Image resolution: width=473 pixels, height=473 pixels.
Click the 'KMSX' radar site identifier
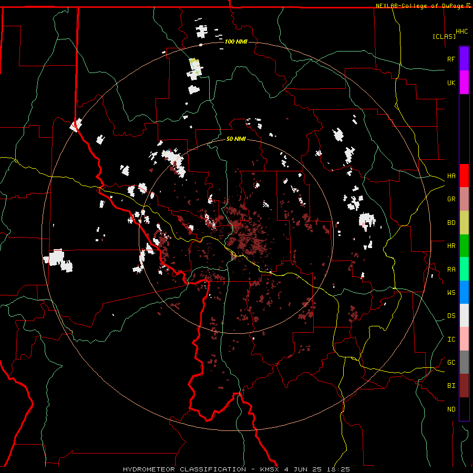point(270,469)
